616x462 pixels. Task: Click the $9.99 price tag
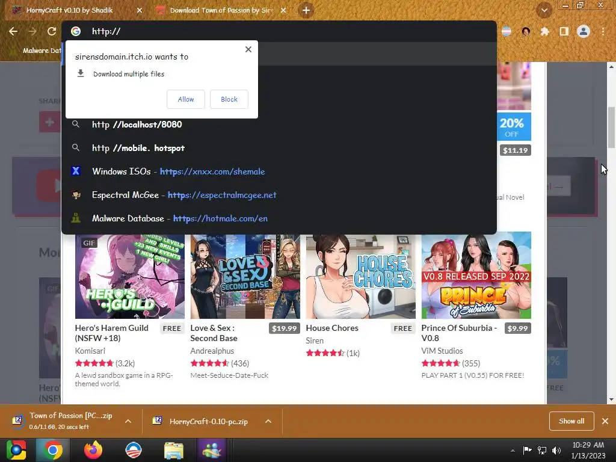point(517,328)
